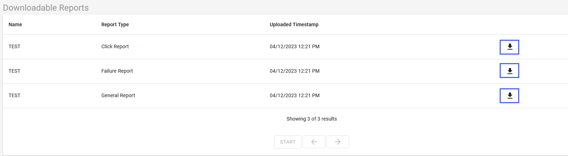Click TEST name in Failure Report row
This screenshot has width=568, height=156.
(15, 71)
